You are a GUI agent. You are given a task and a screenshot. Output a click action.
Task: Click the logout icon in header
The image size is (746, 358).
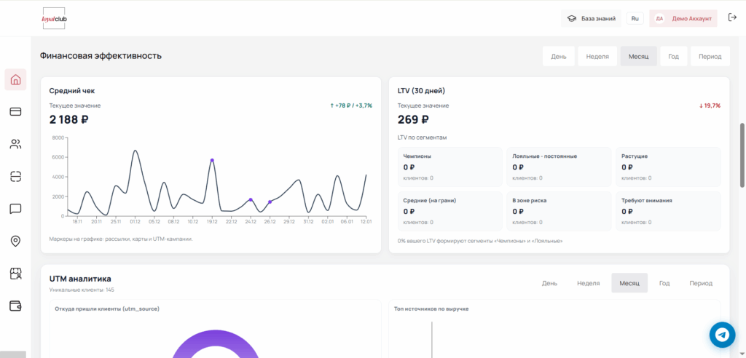tap(732, 18)
